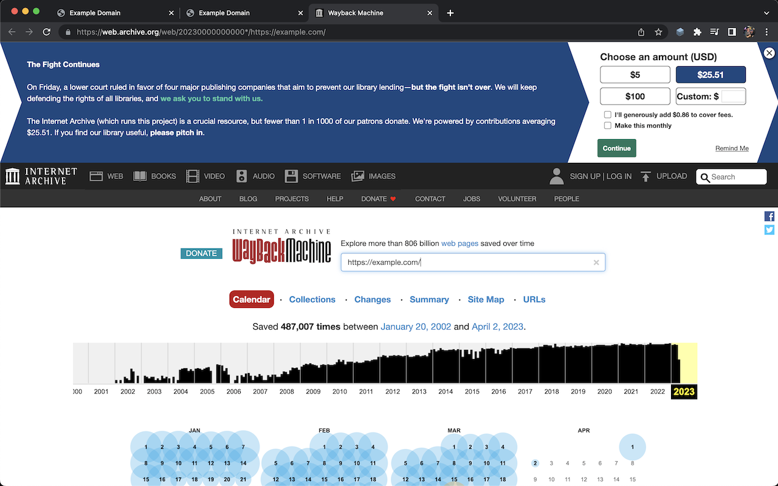Viewport: 778px width, 486px height.
Task: Switch to the Collections view
Action: tap(312, 299)
